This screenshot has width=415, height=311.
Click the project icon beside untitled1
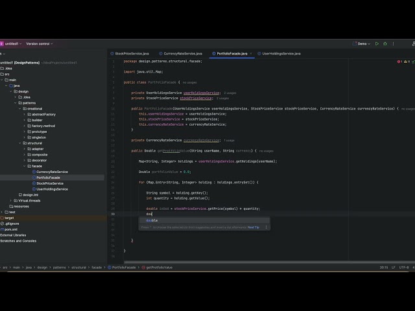(x=2, y=43)
